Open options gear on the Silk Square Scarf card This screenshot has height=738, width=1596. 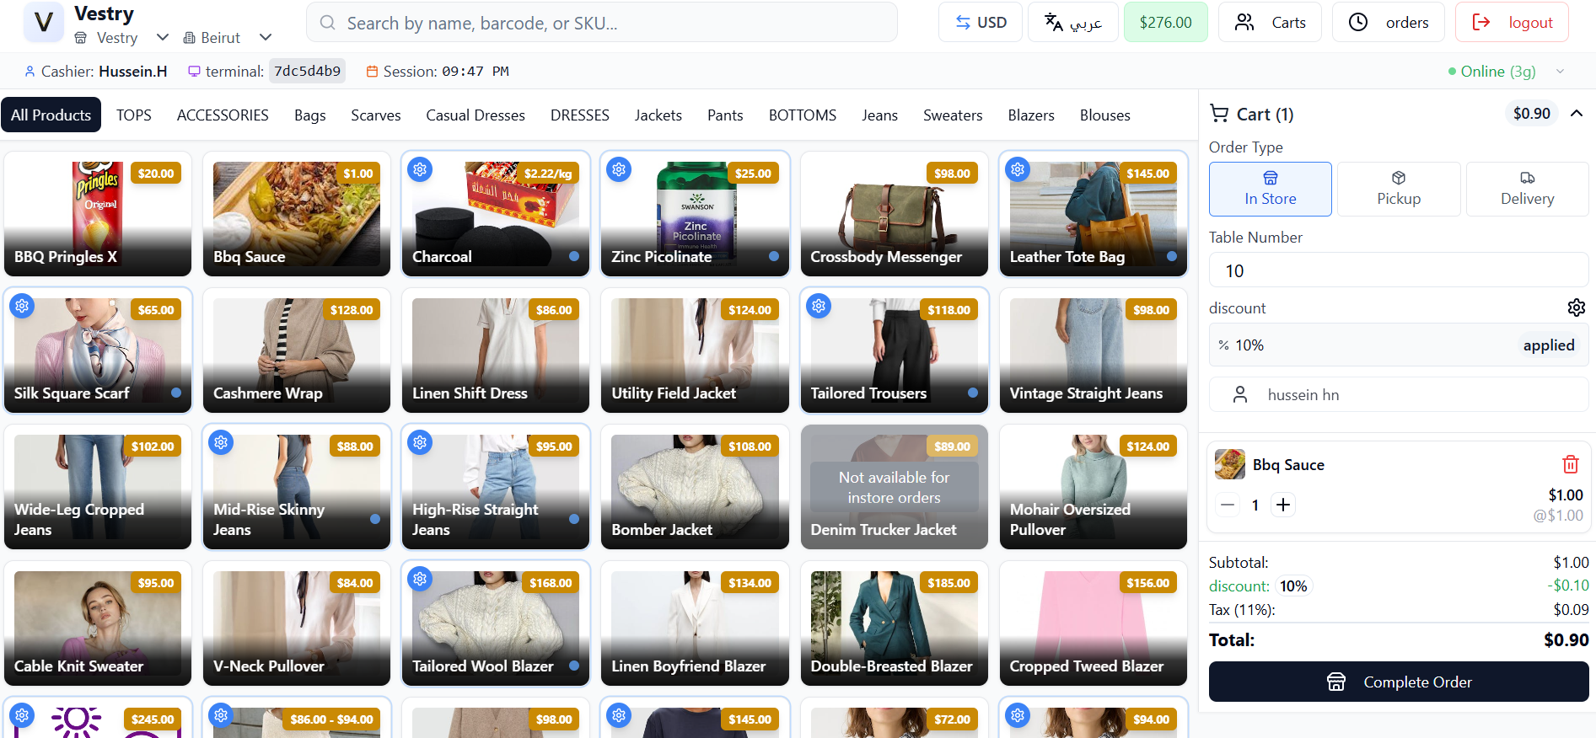coord(22,306)
